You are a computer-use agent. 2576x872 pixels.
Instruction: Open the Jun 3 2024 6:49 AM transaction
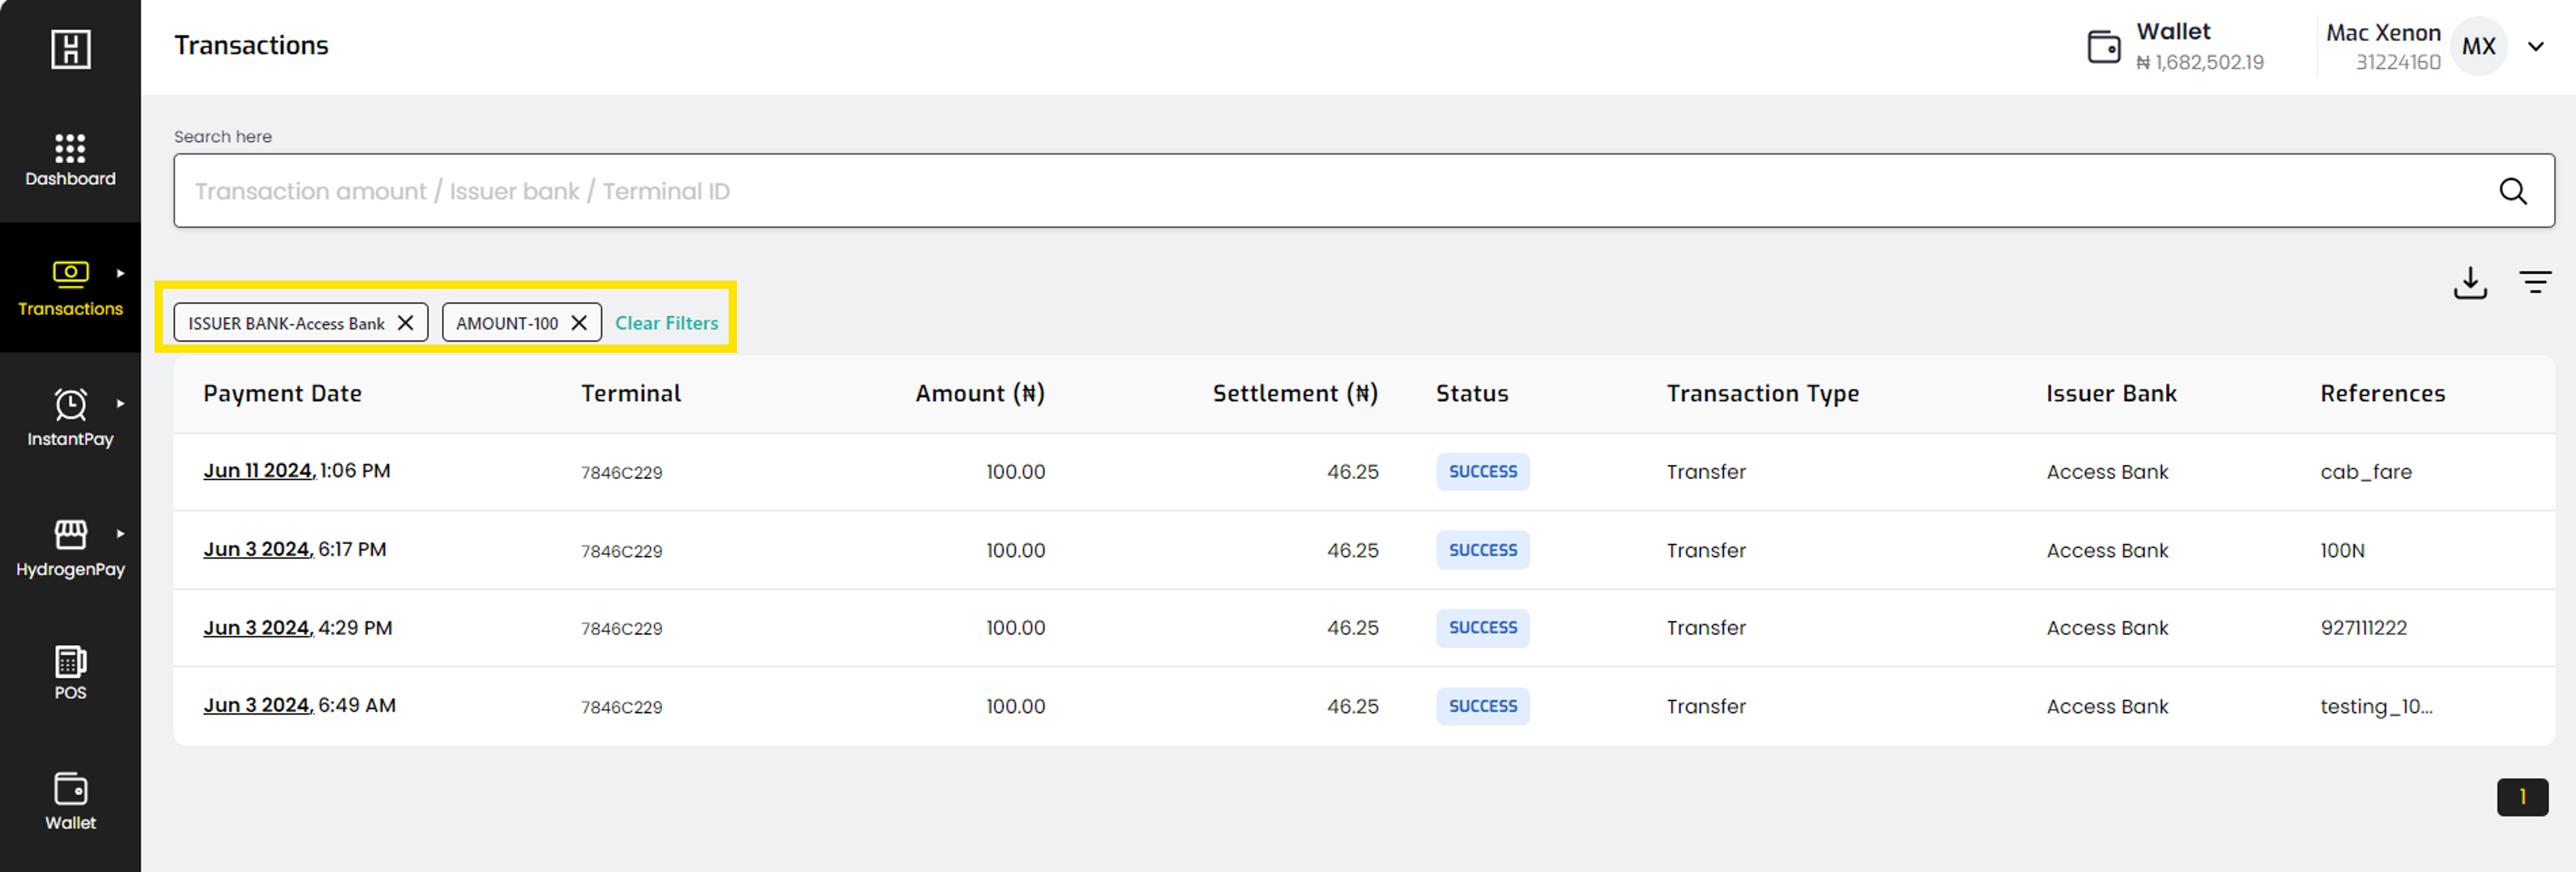(299, 706)
